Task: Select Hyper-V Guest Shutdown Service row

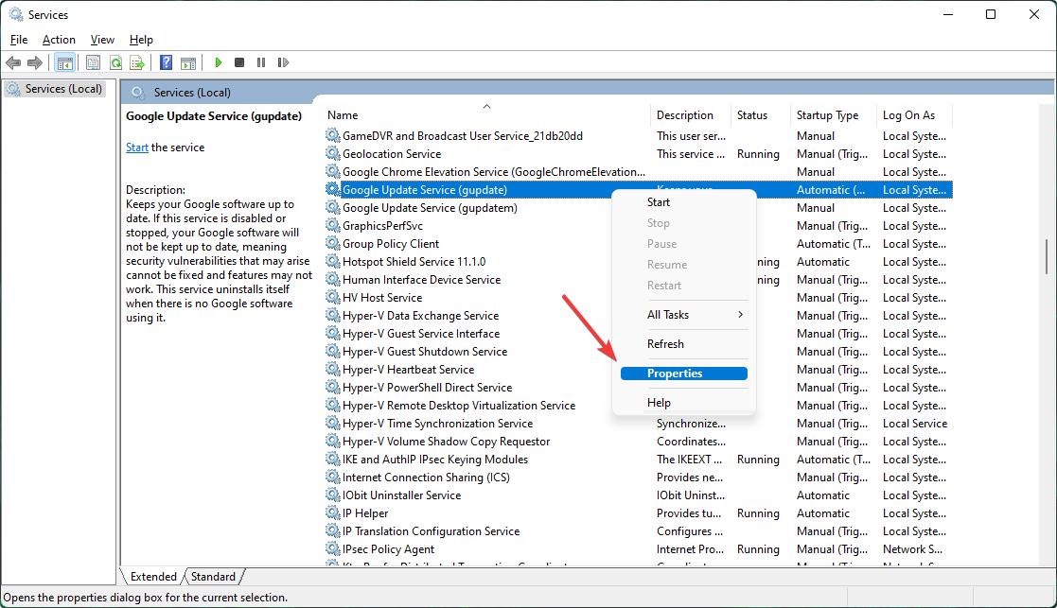Action: [x=638, y=352]
